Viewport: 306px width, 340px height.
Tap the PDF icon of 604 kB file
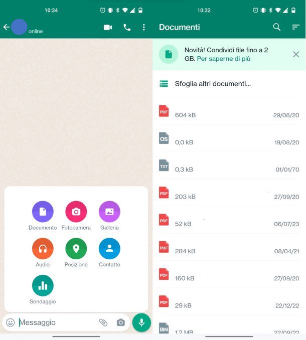[x=164, y=111]
